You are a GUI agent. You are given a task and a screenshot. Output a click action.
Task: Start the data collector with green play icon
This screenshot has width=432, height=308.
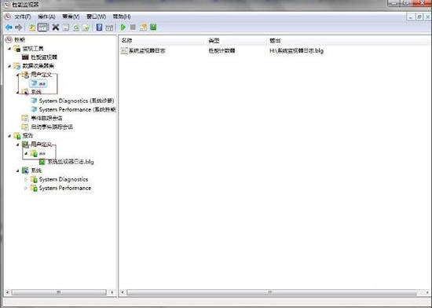[x=123, y=27]
